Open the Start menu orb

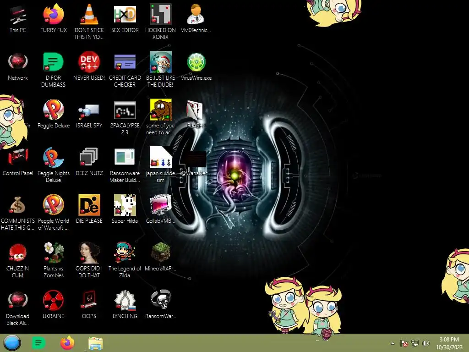(12, 343)
